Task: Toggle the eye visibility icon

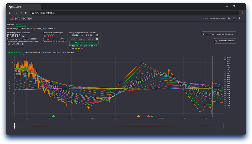Action: [18, 44]
